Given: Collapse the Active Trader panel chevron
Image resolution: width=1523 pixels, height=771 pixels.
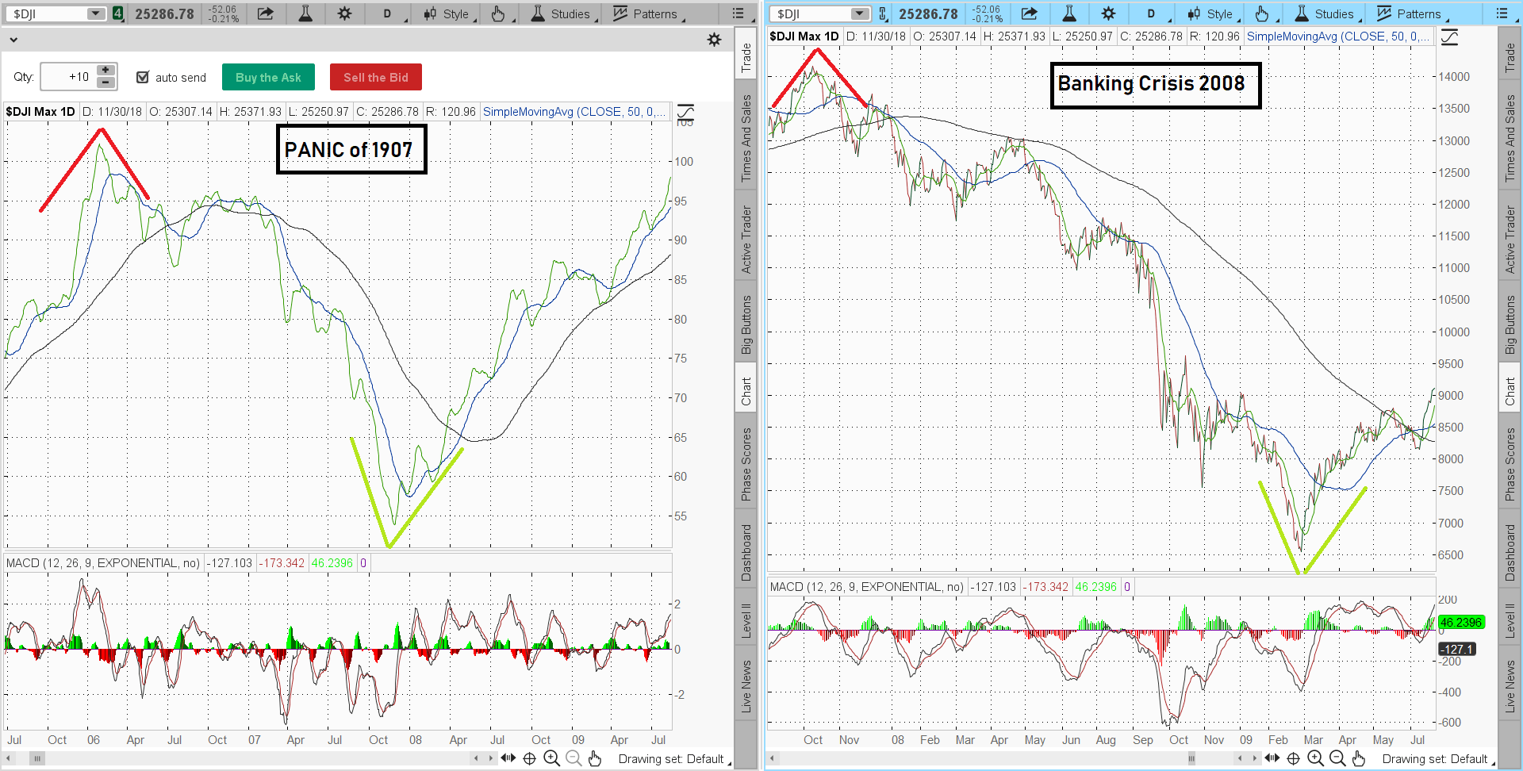Looking at the screenshot, I should pyautogui.click(x=13, y=40).
